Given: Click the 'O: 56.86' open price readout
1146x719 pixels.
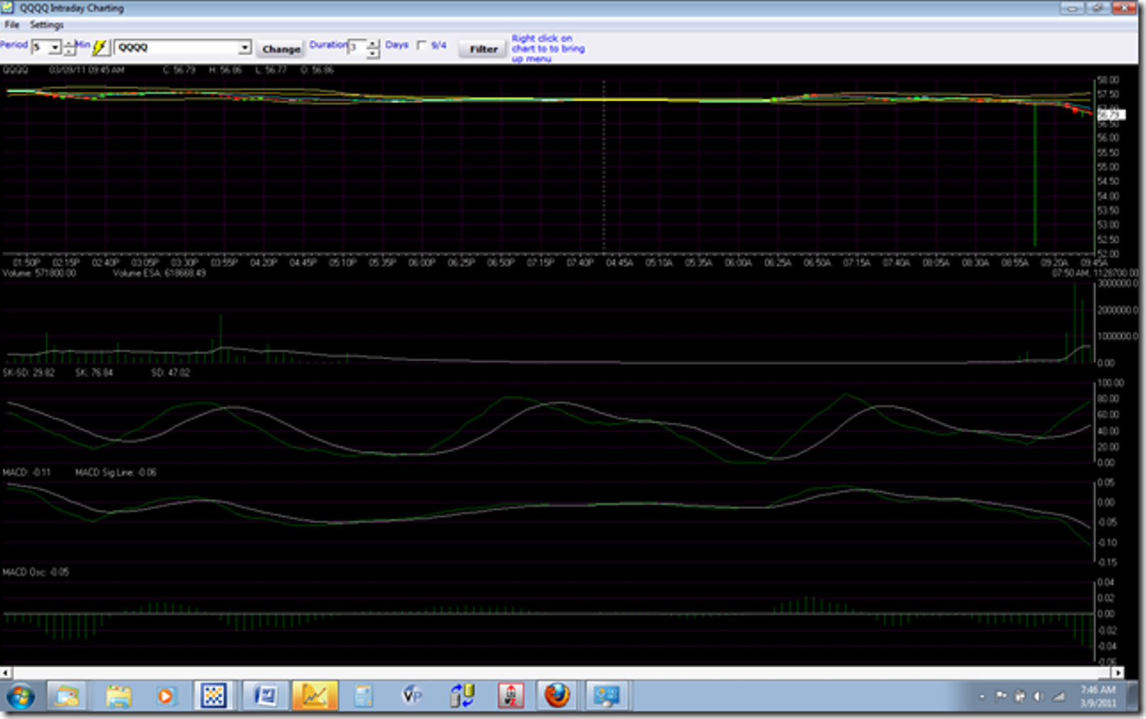Looking at the screenshot, I should (317, 70).
